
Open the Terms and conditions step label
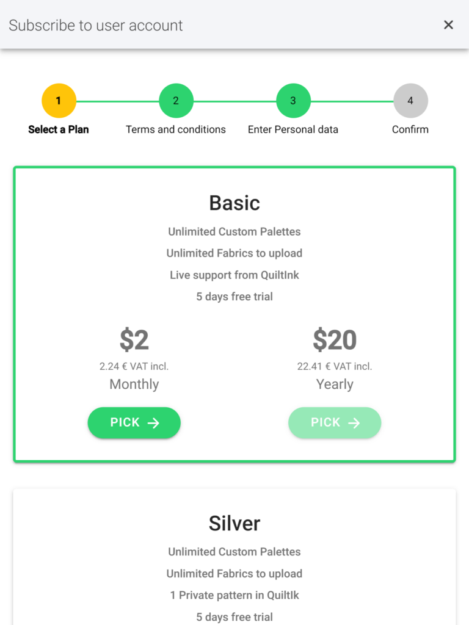(x=176, y=129)
